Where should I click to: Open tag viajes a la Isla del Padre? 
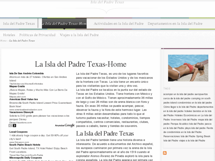[x=192, y=141]
